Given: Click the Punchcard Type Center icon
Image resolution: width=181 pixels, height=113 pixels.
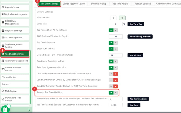Looking at the screenshot, I should click(x=3, y=99).
